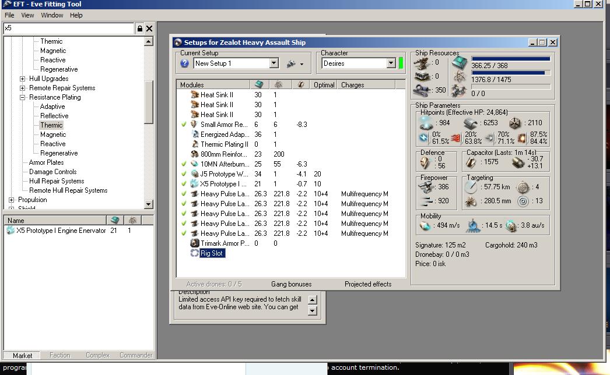This screenshot has height=375, width=610.
Task: Toggle the Small Armor Repairer active checkmark
Action: click(184, 125)
